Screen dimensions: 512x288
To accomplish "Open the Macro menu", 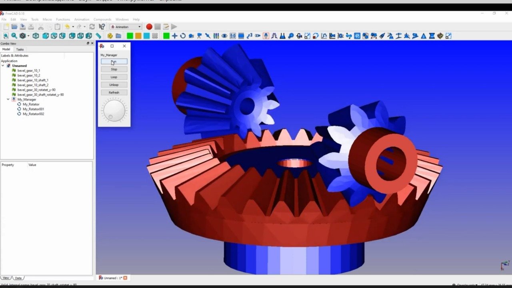I will pyautogui.click(x=47, y=19).
